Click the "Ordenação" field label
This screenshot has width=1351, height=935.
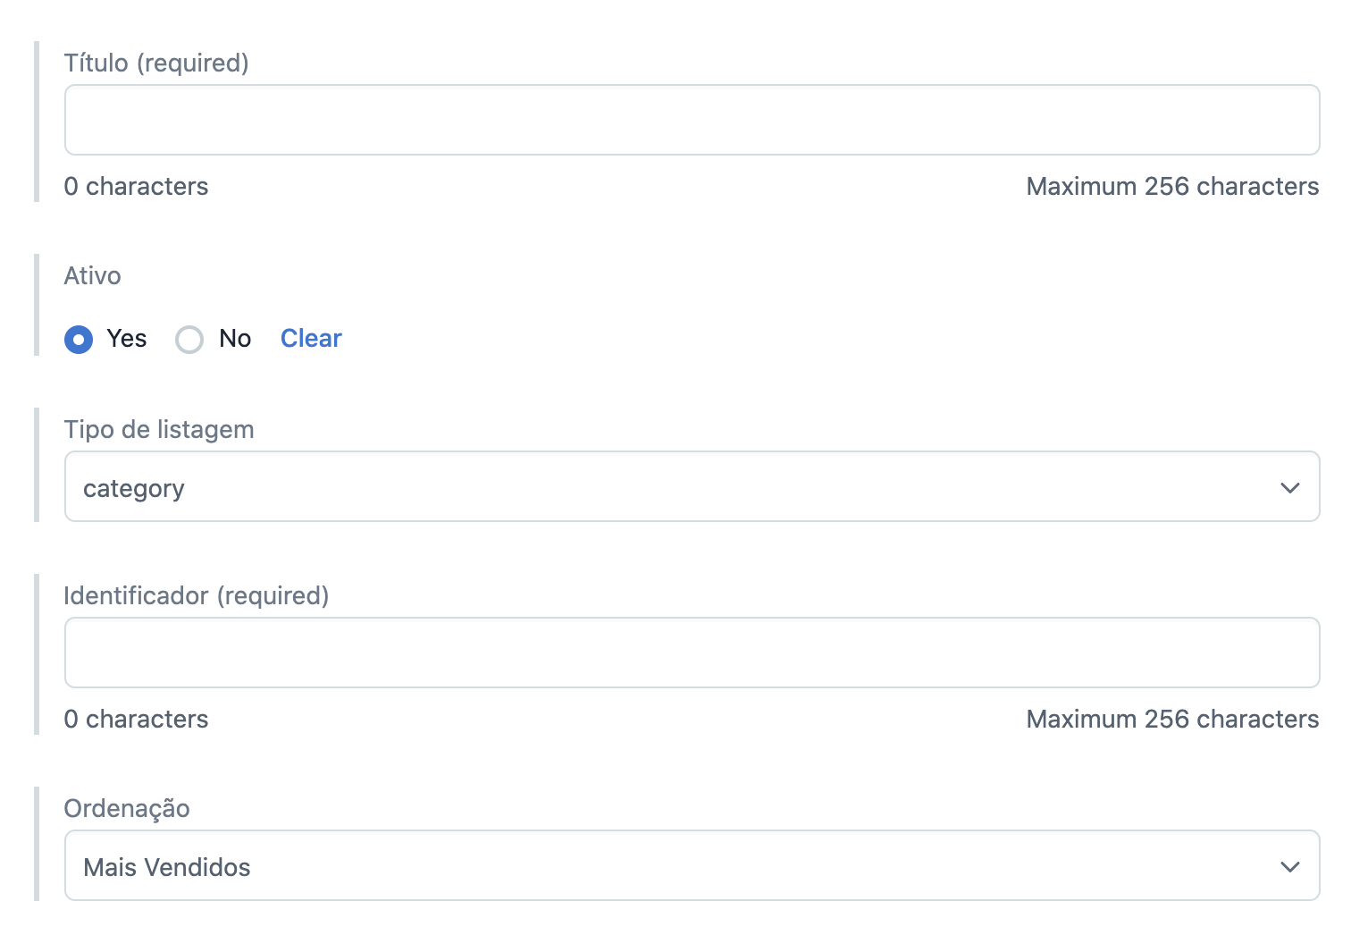coord(127,809)
